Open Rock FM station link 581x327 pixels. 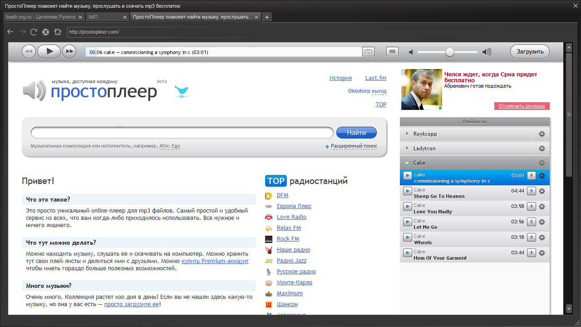click(x=288, y=239)
